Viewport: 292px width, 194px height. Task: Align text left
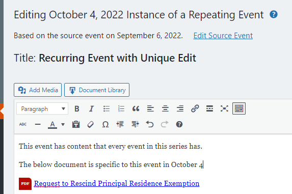(x=150, y=108)
